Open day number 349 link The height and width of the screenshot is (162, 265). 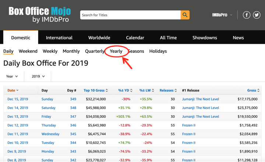73,99
